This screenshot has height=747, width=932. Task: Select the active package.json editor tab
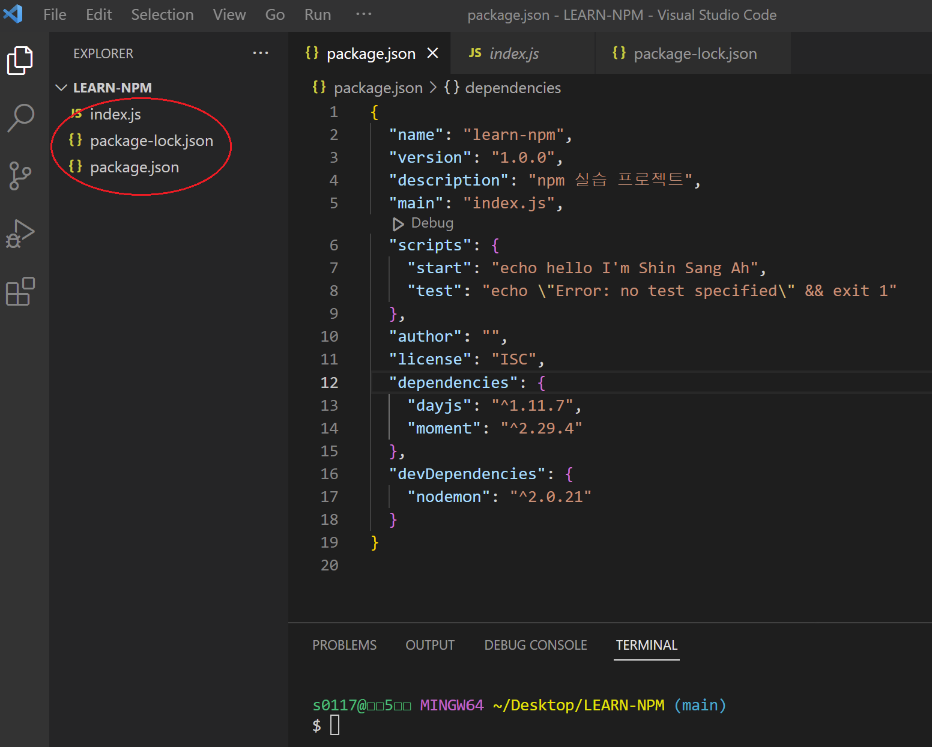click(371, 53)
